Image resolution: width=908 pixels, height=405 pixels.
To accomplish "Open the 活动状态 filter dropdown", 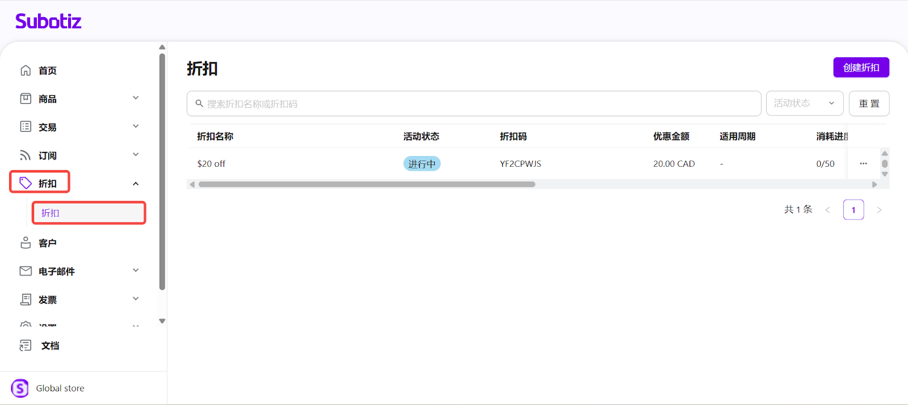I will [x=804, y=103].
